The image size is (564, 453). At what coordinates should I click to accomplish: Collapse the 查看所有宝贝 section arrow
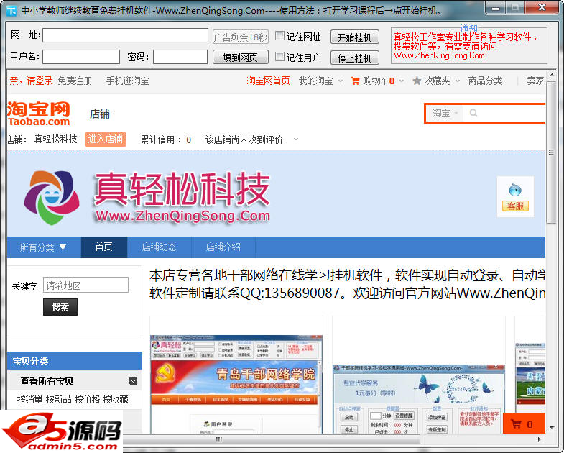tap(133, 381)
